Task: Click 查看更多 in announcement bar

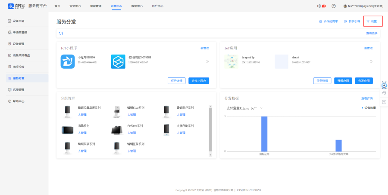Action: [372, 33]
